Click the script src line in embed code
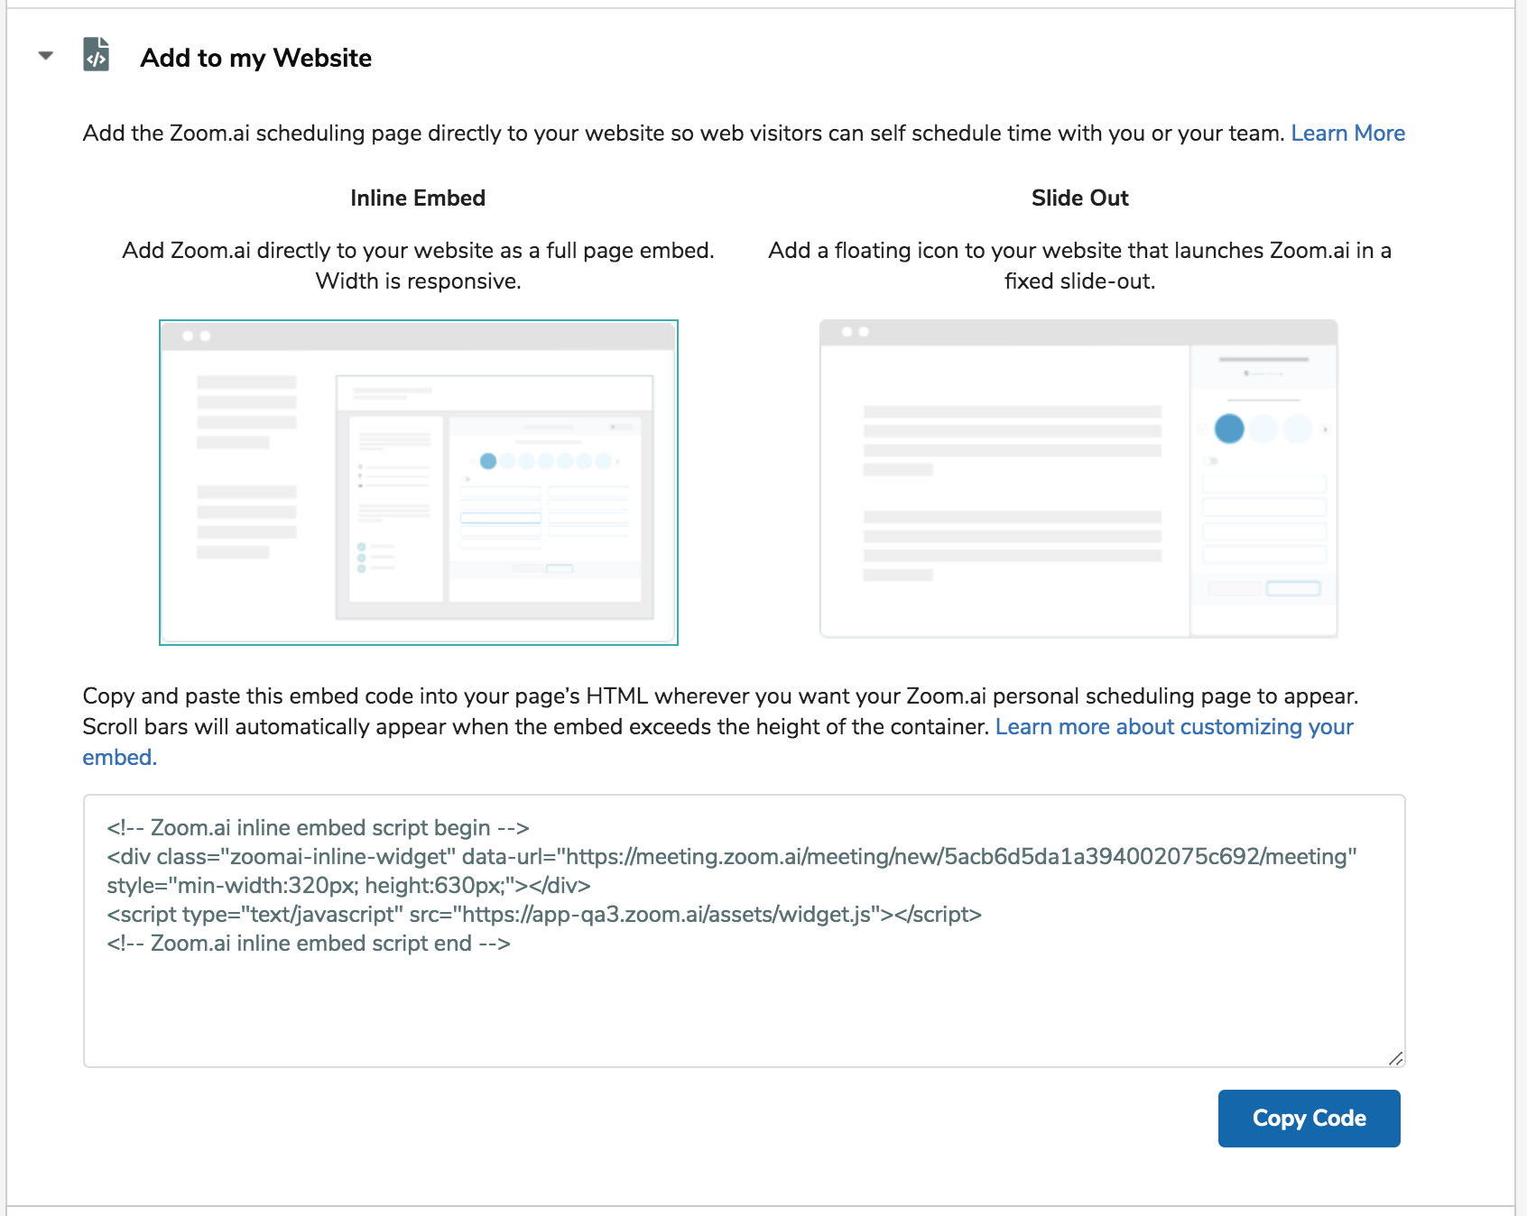Viewport: 1527px width, 1216px height. [x=543, y=915]
